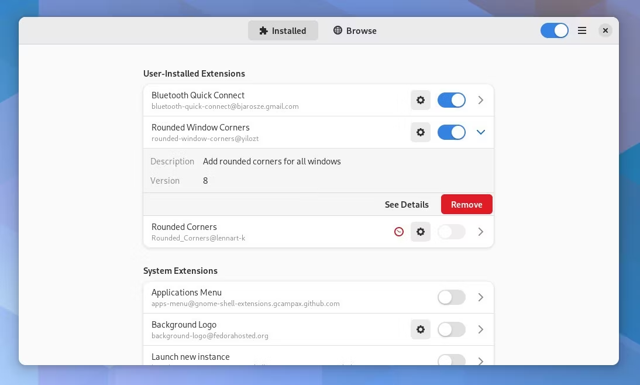
Task: Click the red out-of-date clock icon
Action: pyautogui.click(x=399, y=232)
